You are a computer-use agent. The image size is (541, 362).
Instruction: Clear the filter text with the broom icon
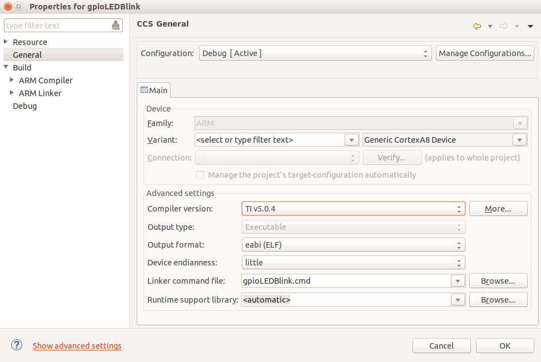(116, 25)
